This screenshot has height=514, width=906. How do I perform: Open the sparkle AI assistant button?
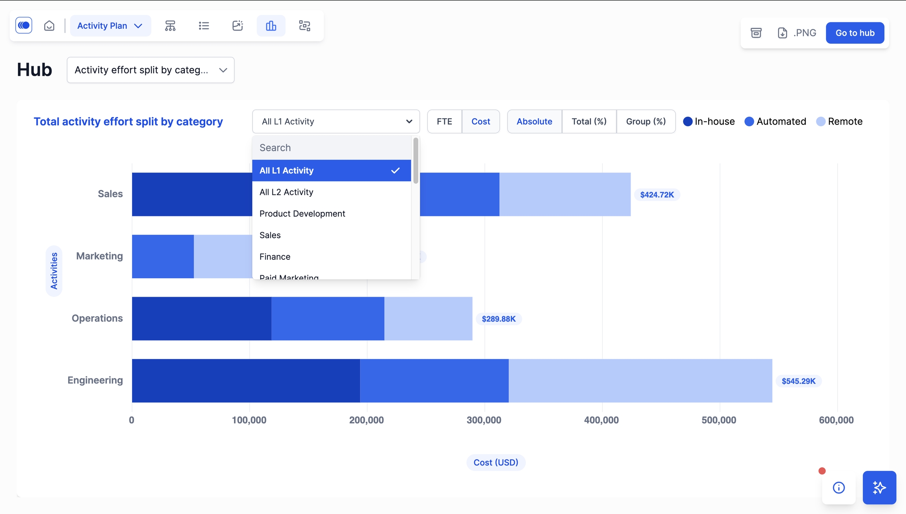879,488
